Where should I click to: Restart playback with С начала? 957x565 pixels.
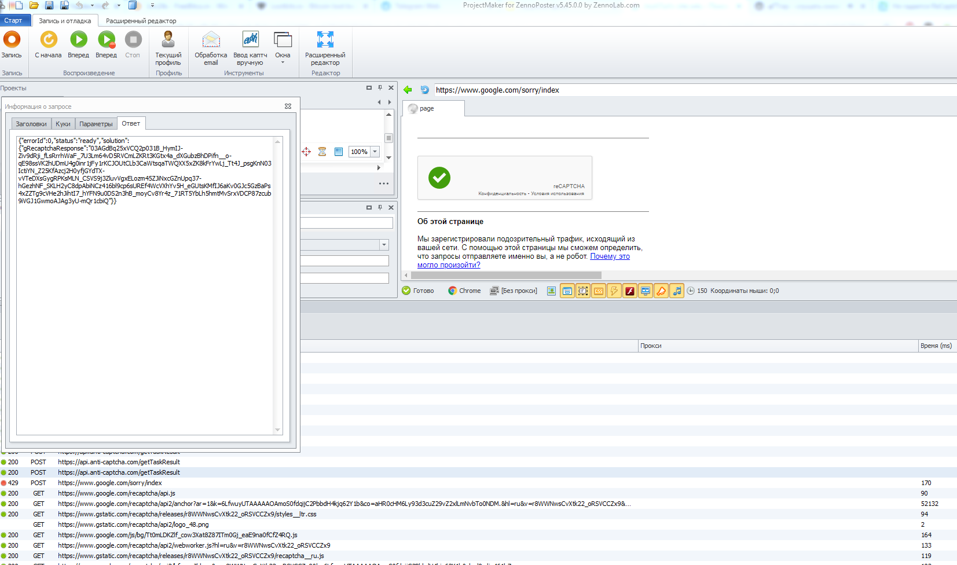(x=48, y=45)
